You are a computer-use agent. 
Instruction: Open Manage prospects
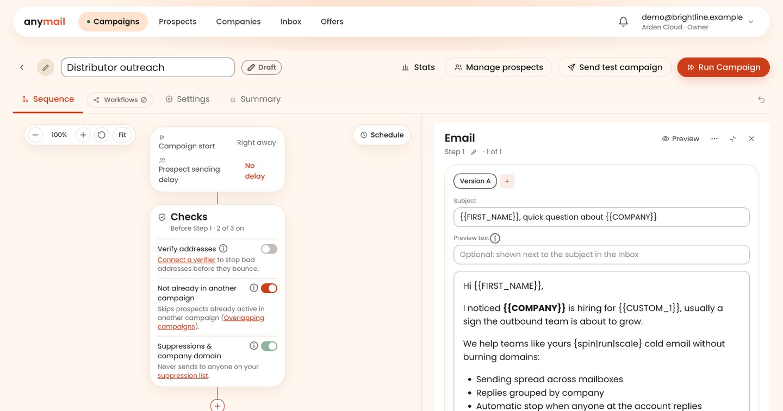(x=499, y=67)
